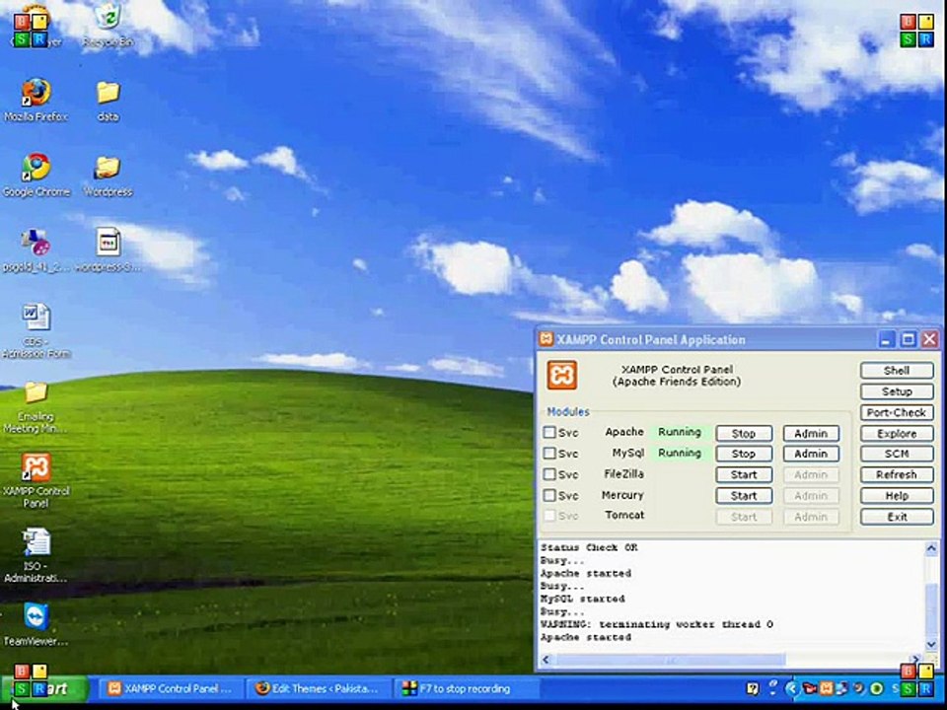Screen dimensions: 947x710
Task: Enable the Svc checkbox for Apache
Action: [x=549, y=432]
